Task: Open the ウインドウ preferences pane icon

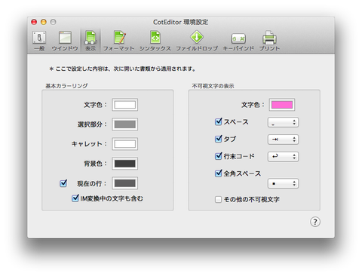Action: click(x=65, y=41)
